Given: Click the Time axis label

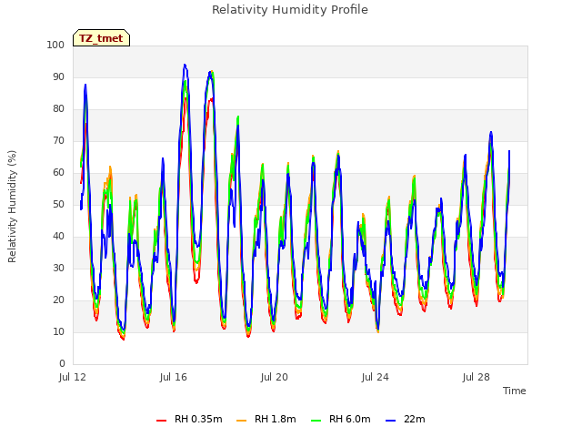Looking at the screenshot, I should coord(515,391).
